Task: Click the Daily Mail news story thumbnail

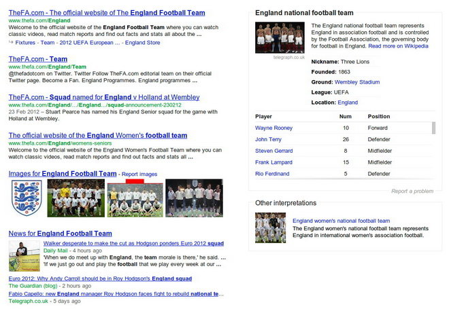Action: point(24,256)
